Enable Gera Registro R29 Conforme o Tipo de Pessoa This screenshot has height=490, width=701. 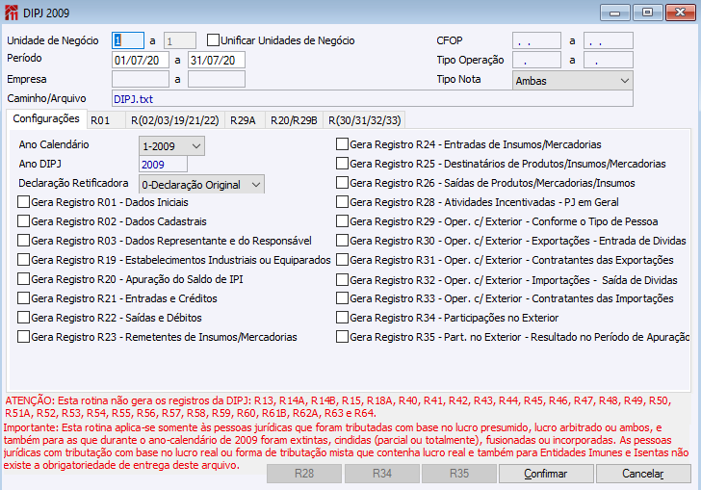342,221
